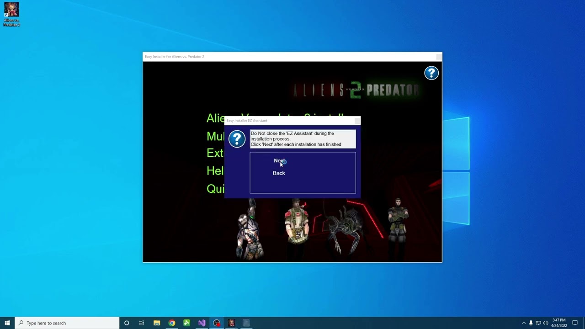This screenshot has height=329, width=585.
Task: Open the green Snagit-style taskbar app
Action: (186, 323)
